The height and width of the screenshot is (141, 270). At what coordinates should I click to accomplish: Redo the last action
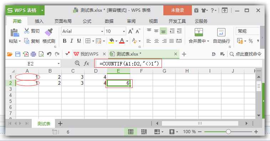click(x=57, y=54)
